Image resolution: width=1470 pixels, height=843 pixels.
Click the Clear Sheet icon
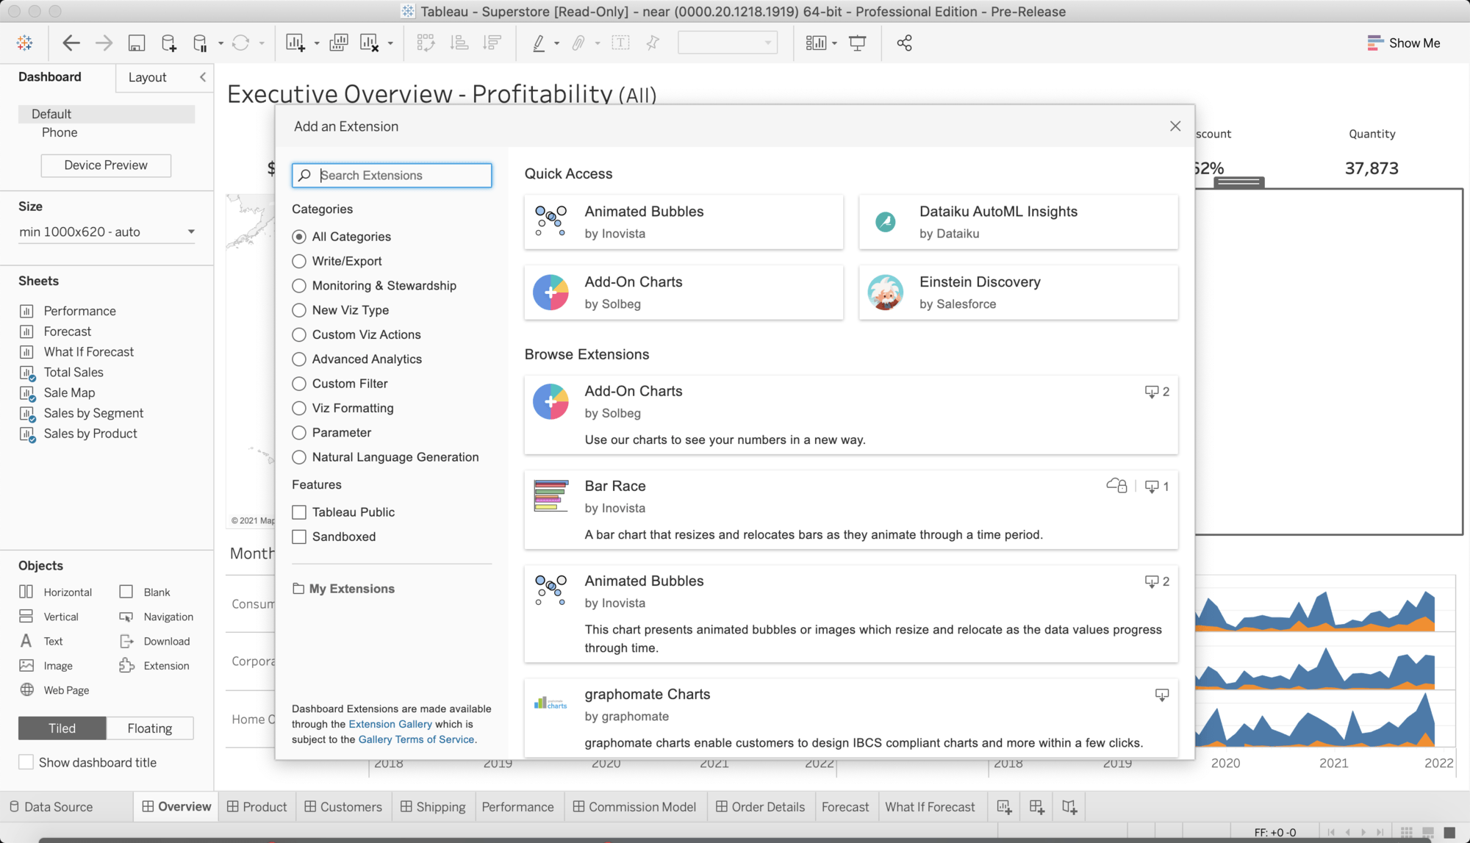point(370,43)
